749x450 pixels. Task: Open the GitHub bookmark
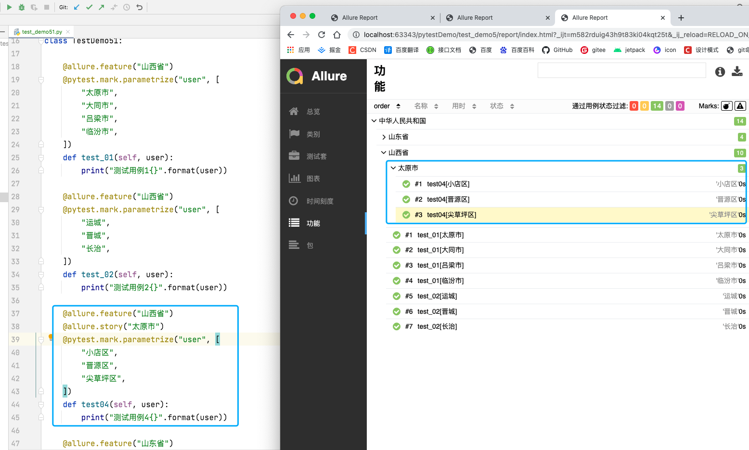click(557, 50)
